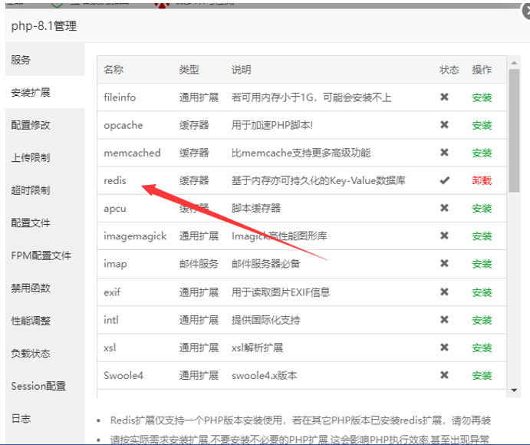
Task: Uninstall the redis extension via 卸载
Action: coord(482,180)
